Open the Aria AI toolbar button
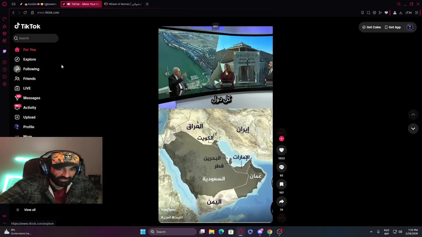422x237 pixels. (408, 13)
